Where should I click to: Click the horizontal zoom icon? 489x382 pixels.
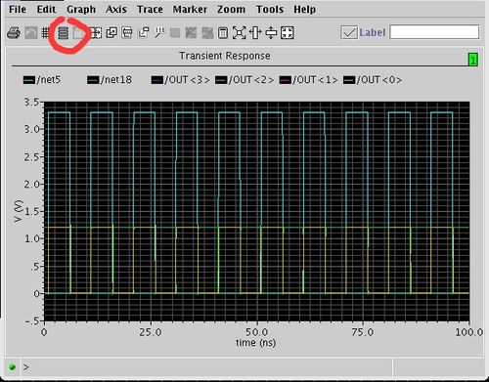tap(255, 33)
